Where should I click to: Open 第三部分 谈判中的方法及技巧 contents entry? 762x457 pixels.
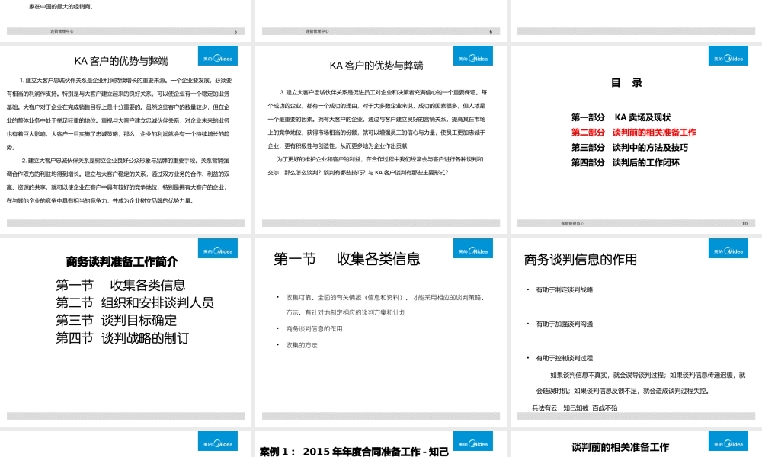629,148
